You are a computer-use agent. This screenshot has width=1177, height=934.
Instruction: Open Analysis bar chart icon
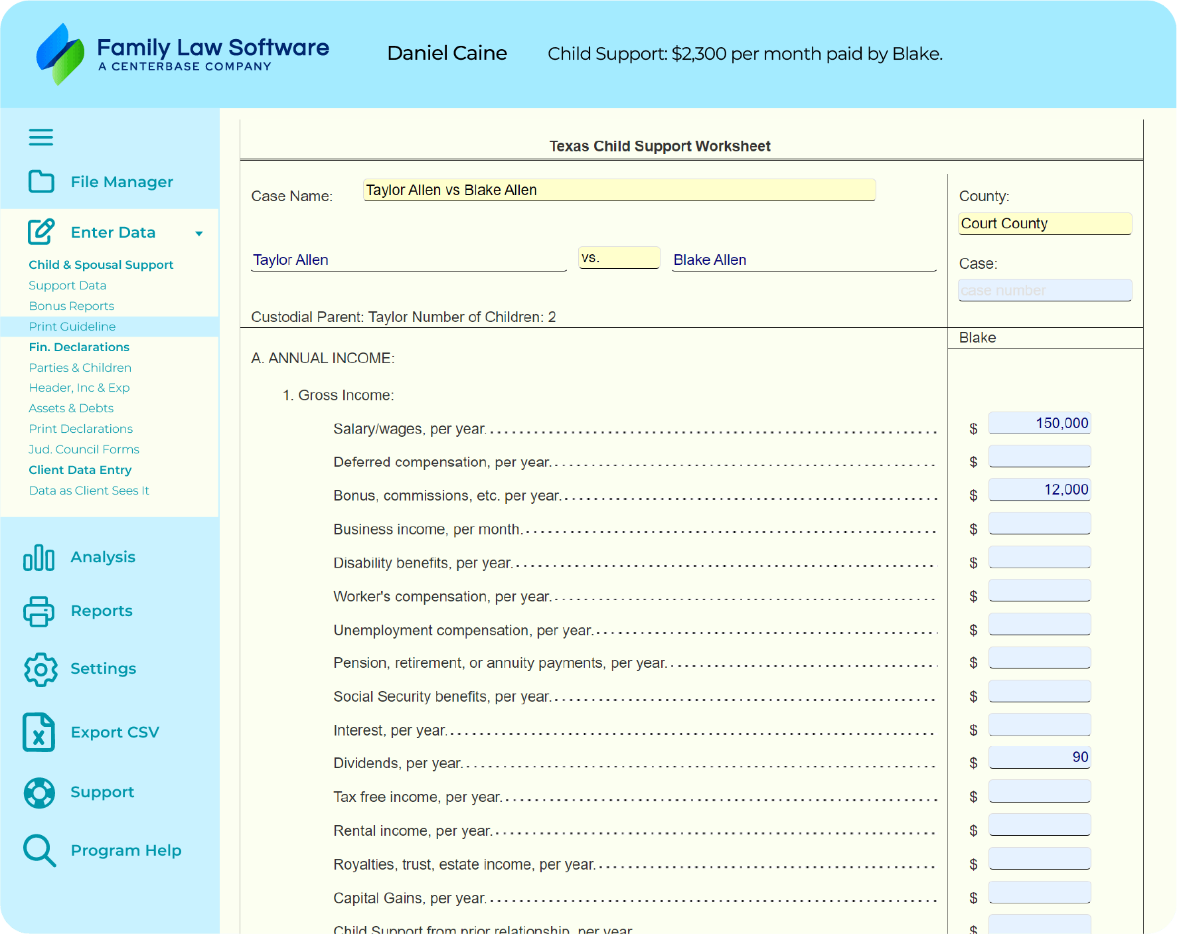coord(39,558)
